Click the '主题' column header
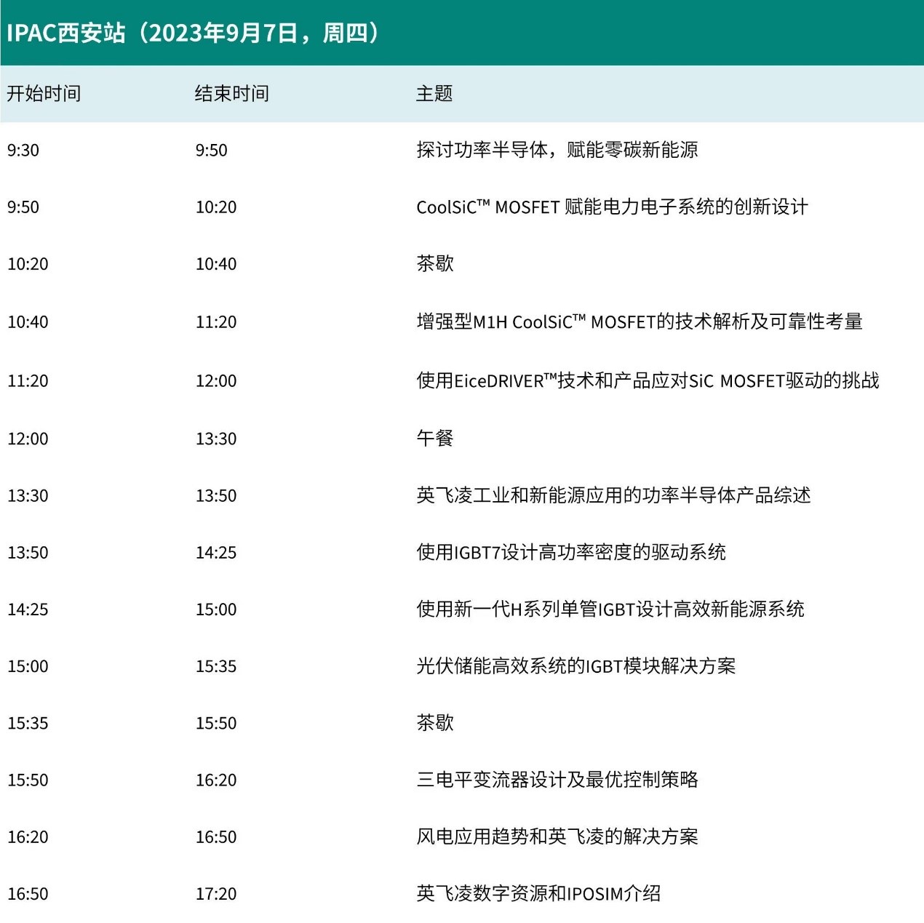924x923 pixels. pyautogui.click(x=434, y=93)
